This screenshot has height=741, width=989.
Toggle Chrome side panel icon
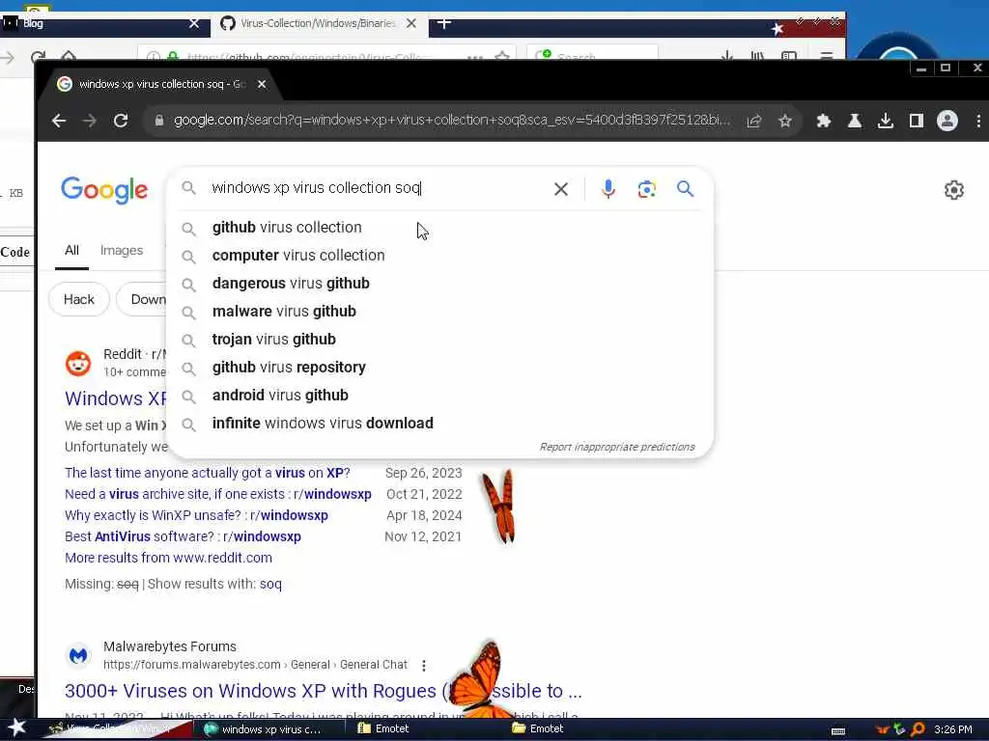(x=917, y=121)
